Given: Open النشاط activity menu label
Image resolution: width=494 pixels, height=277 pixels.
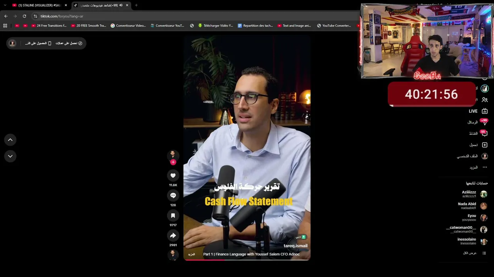Looking at the screenshot, I should click(x=474, y=133).
